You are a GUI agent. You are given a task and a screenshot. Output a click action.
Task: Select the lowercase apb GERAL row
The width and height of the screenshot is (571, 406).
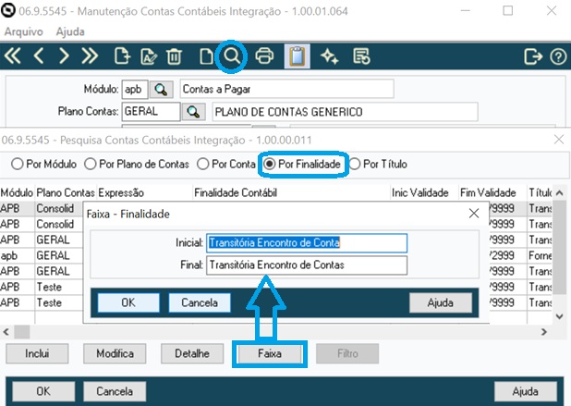pos(42,255)
